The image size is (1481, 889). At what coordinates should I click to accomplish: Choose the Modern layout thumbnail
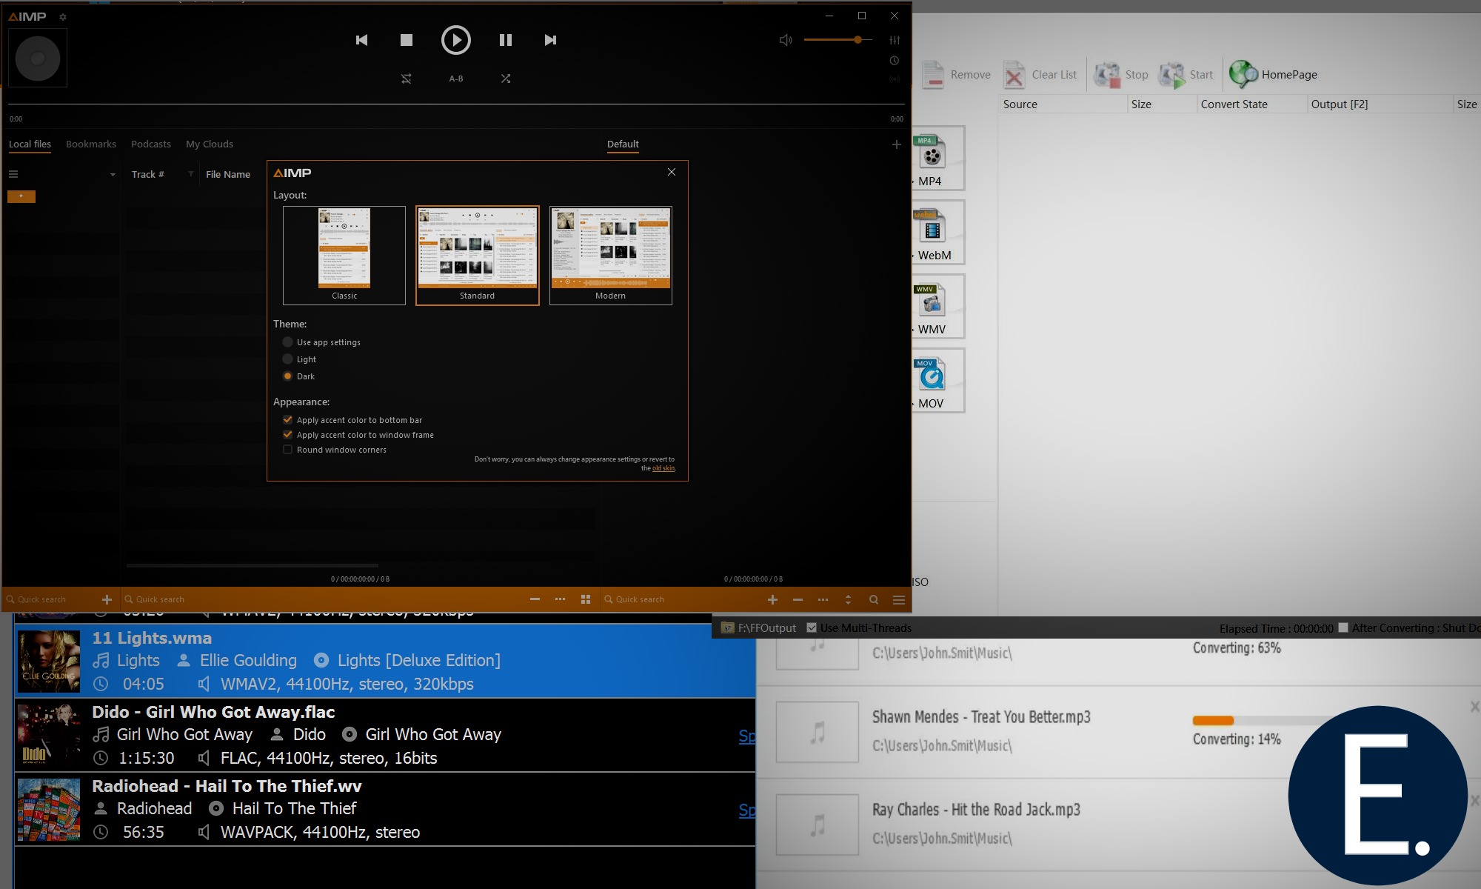(x=611, y=255)
